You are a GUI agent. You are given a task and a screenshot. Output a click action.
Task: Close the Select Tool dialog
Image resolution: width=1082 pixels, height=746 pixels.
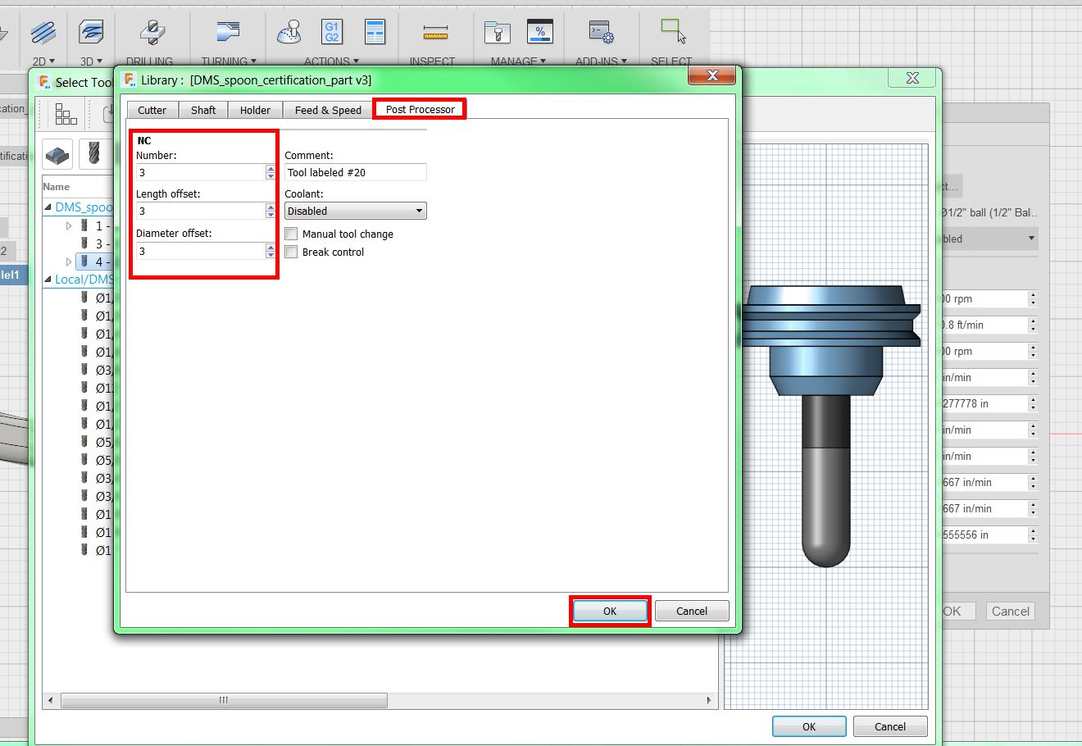click(912, 78)
